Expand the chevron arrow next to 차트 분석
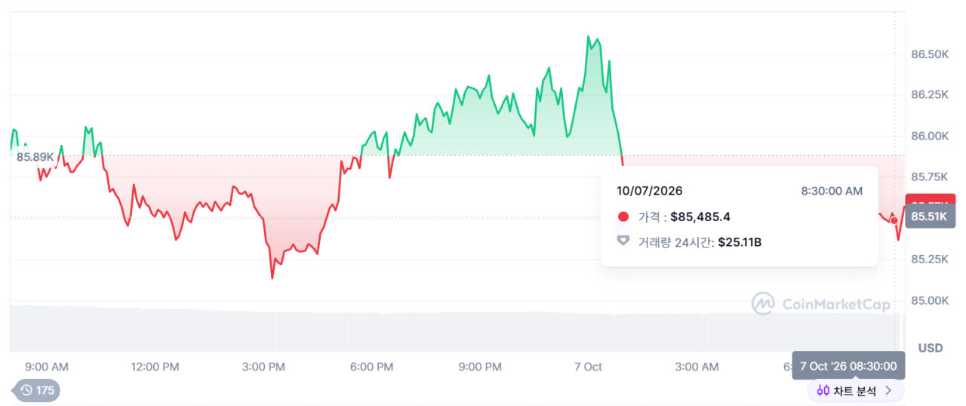This screenshot has width=966, height=406. [889, 391]
